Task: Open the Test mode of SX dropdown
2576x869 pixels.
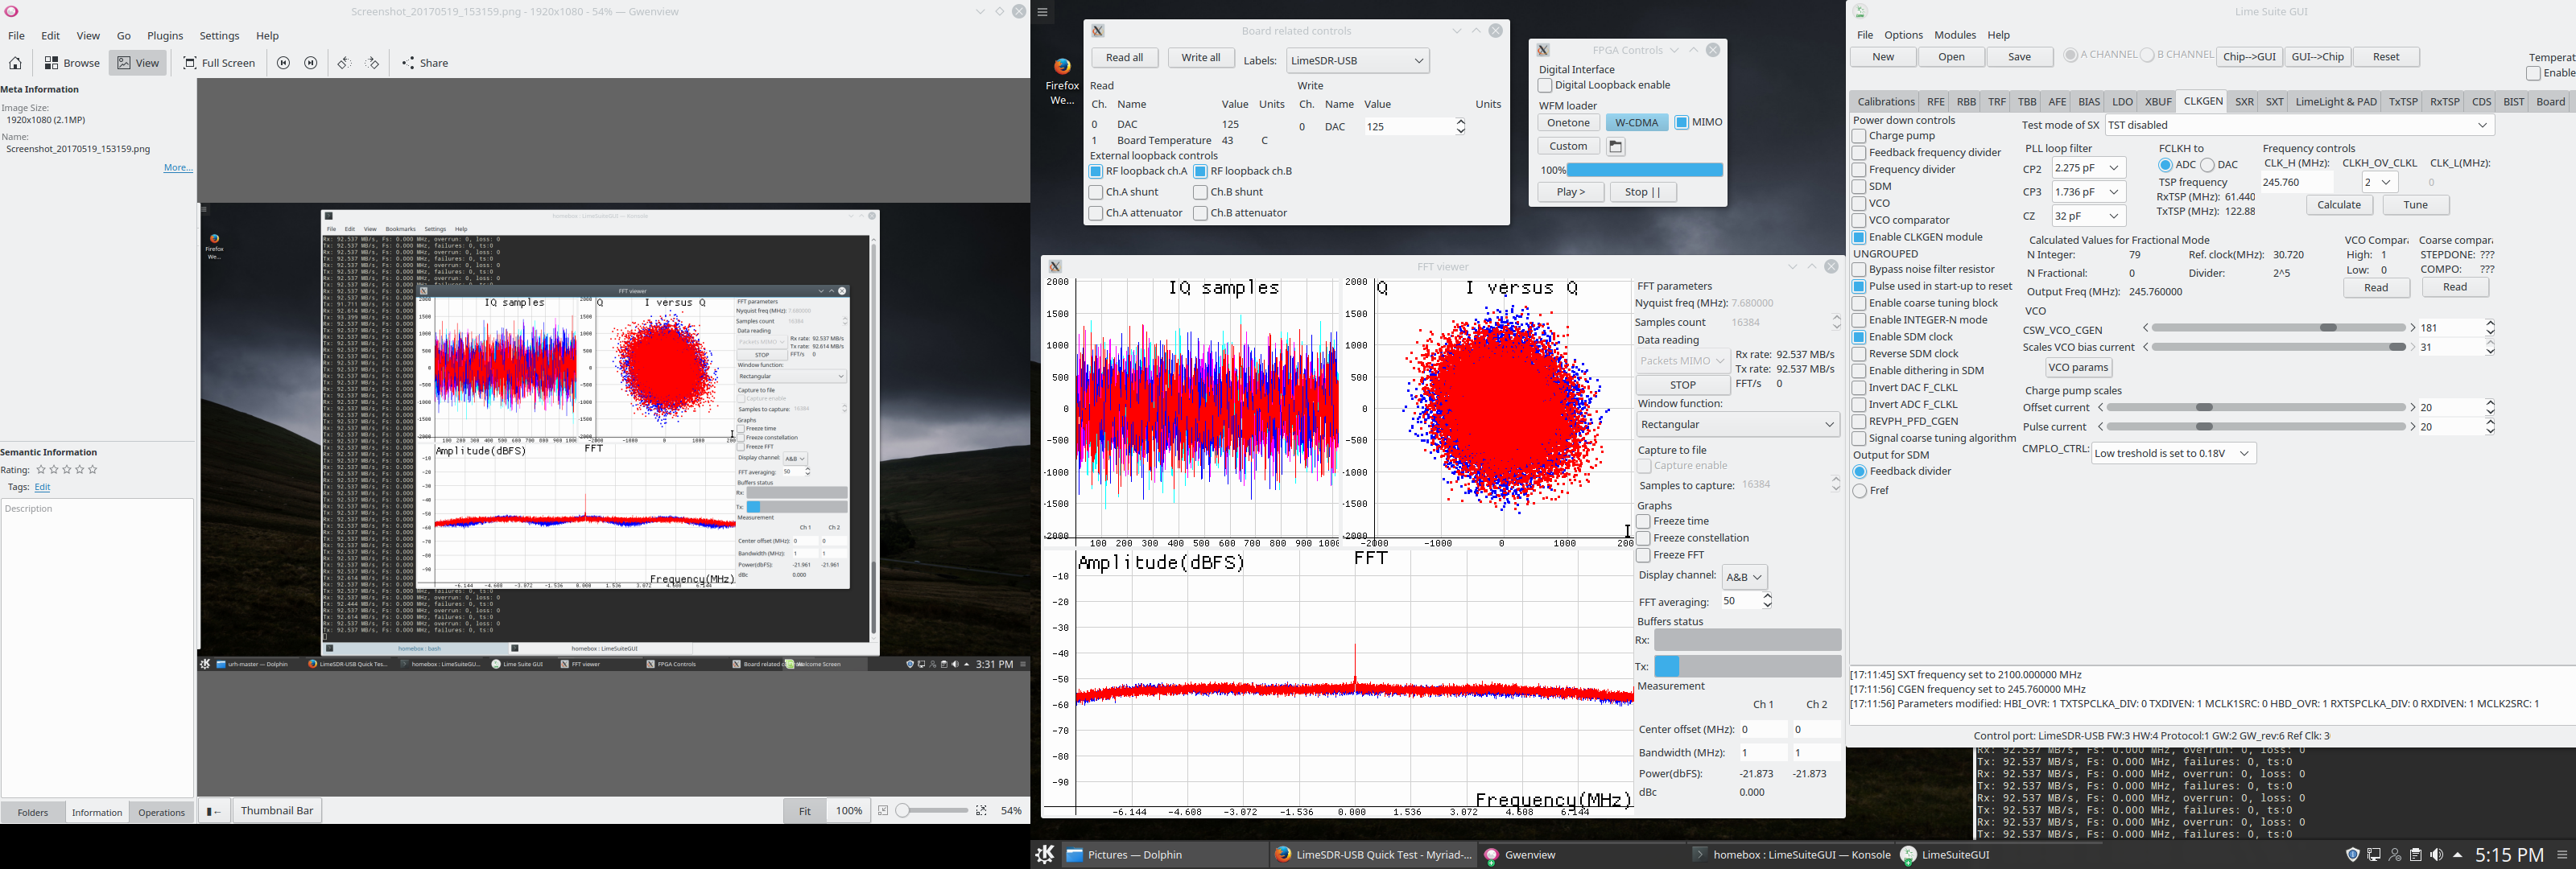Action: click(2299, 126)
